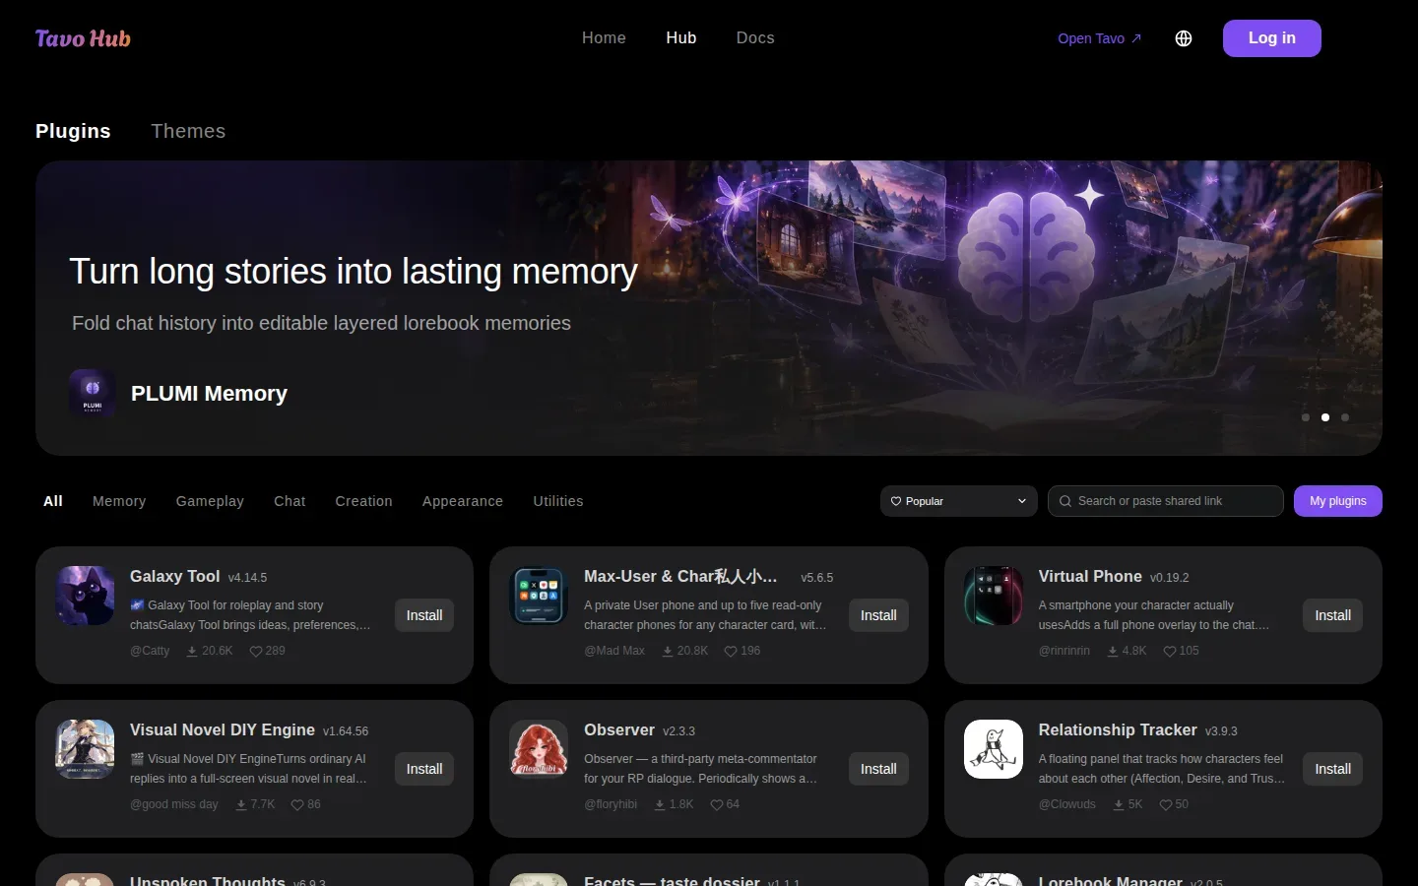This screenshot has height=886, width=1418.
Task: Focus the search or paste shared link field
Action: [x=1166, y=501]
